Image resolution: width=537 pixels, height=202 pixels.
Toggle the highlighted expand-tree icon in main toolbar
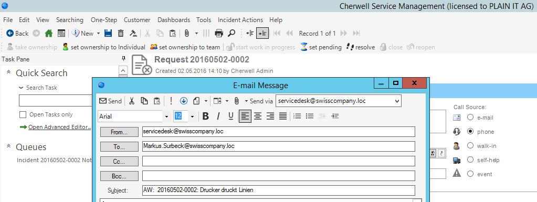[x=262, y=33]
